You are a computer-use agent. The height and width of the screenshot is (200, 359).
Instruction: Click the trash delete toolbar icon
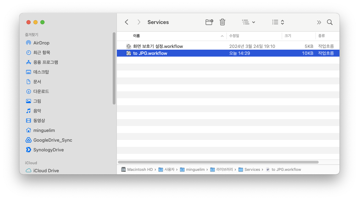222,22
